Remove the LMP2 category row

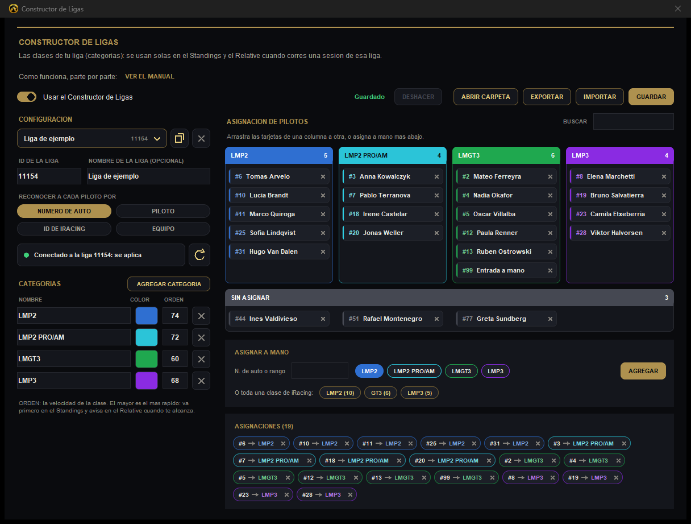(x=201, y=316)
